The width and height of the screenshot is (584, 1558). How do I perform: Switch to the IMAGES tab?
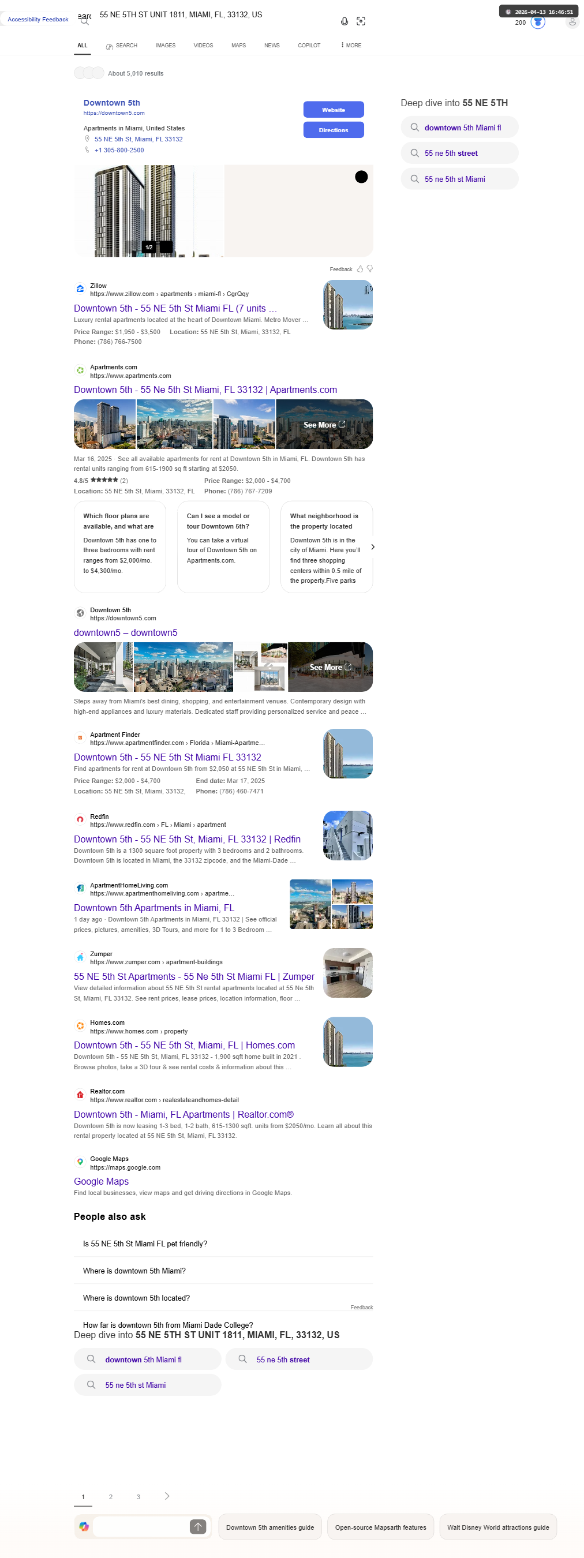pos(166,46)
